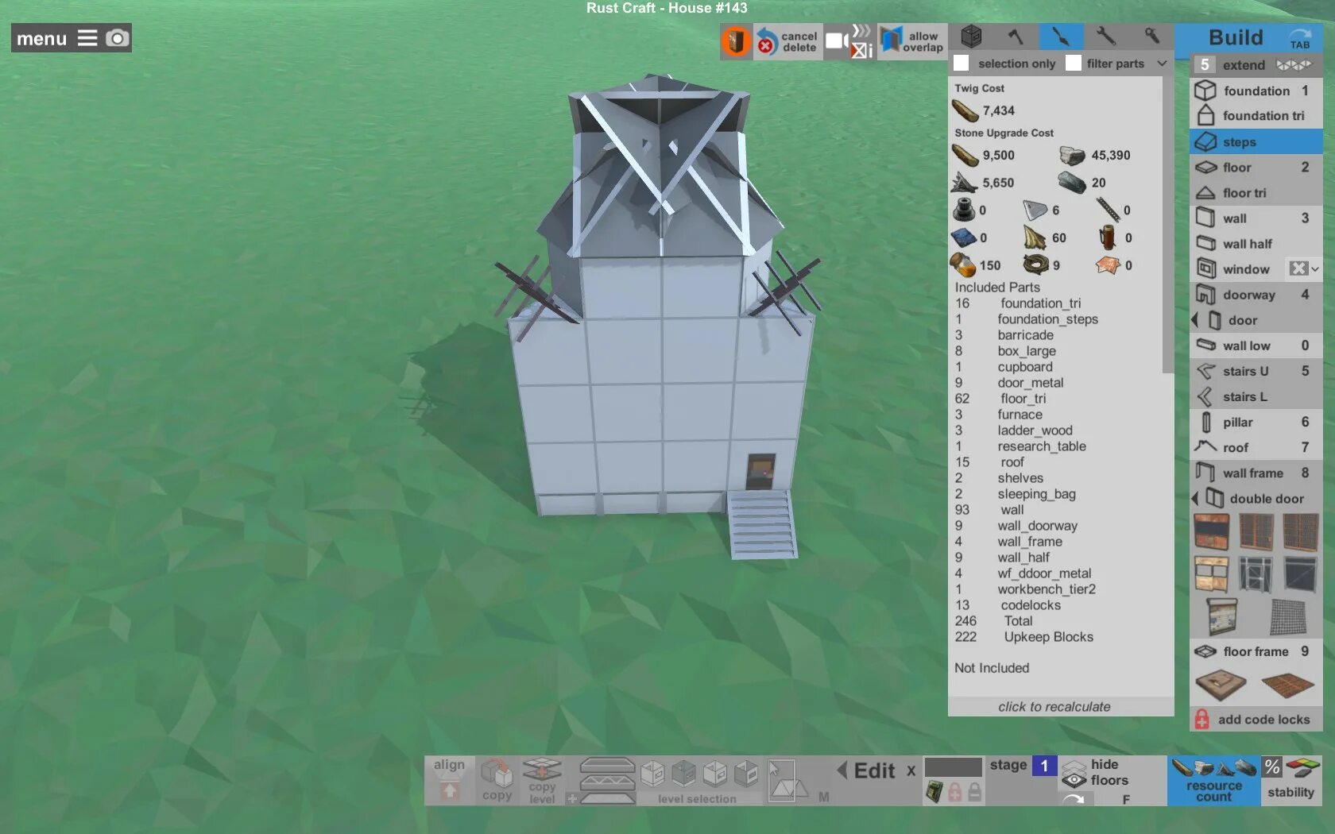Click the stage number 1 box
Image resolution: width=1335 pixels, height=834 pixels.
1044,766
